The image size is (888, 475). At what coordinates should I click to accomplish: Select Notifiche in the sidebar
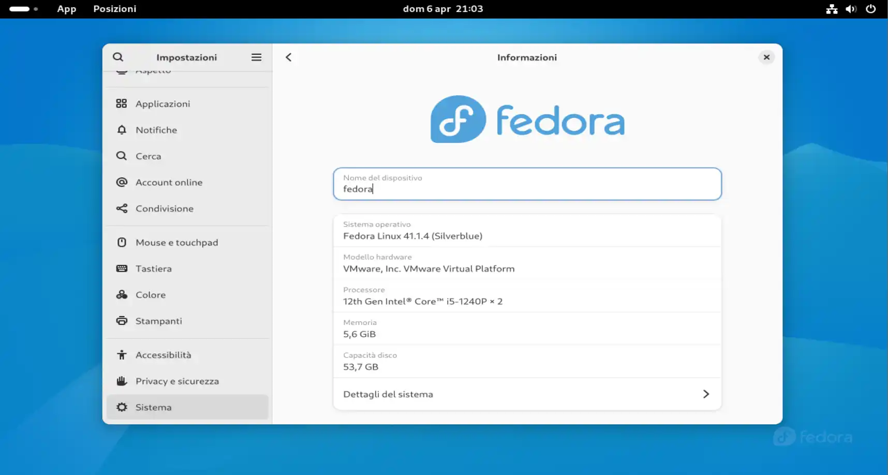tap(187, 130)
